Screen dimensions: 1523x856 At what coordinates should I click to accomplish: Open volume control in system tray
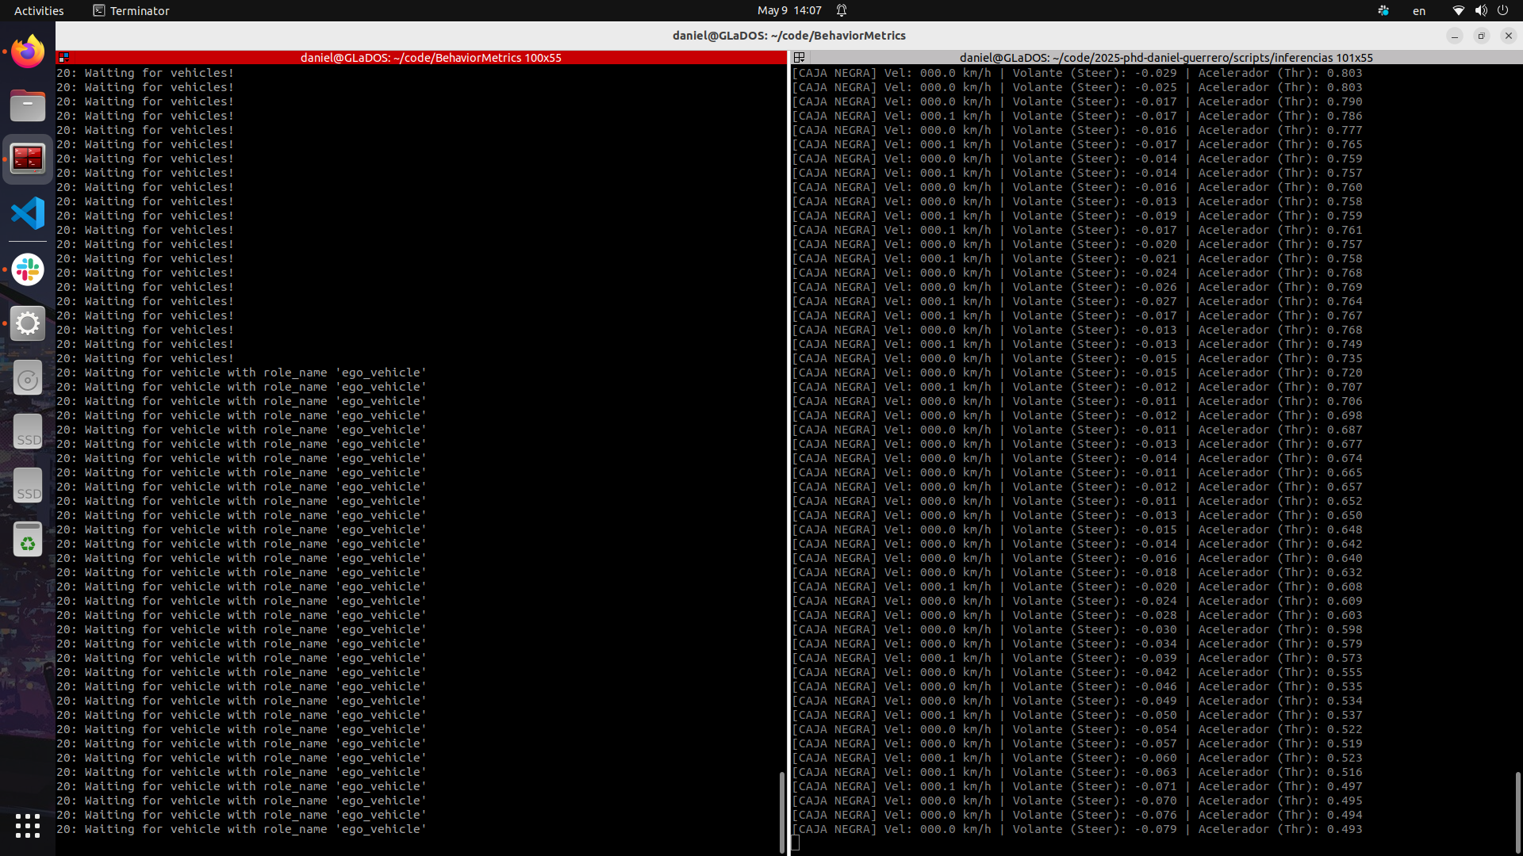[x=1480, y=10]
